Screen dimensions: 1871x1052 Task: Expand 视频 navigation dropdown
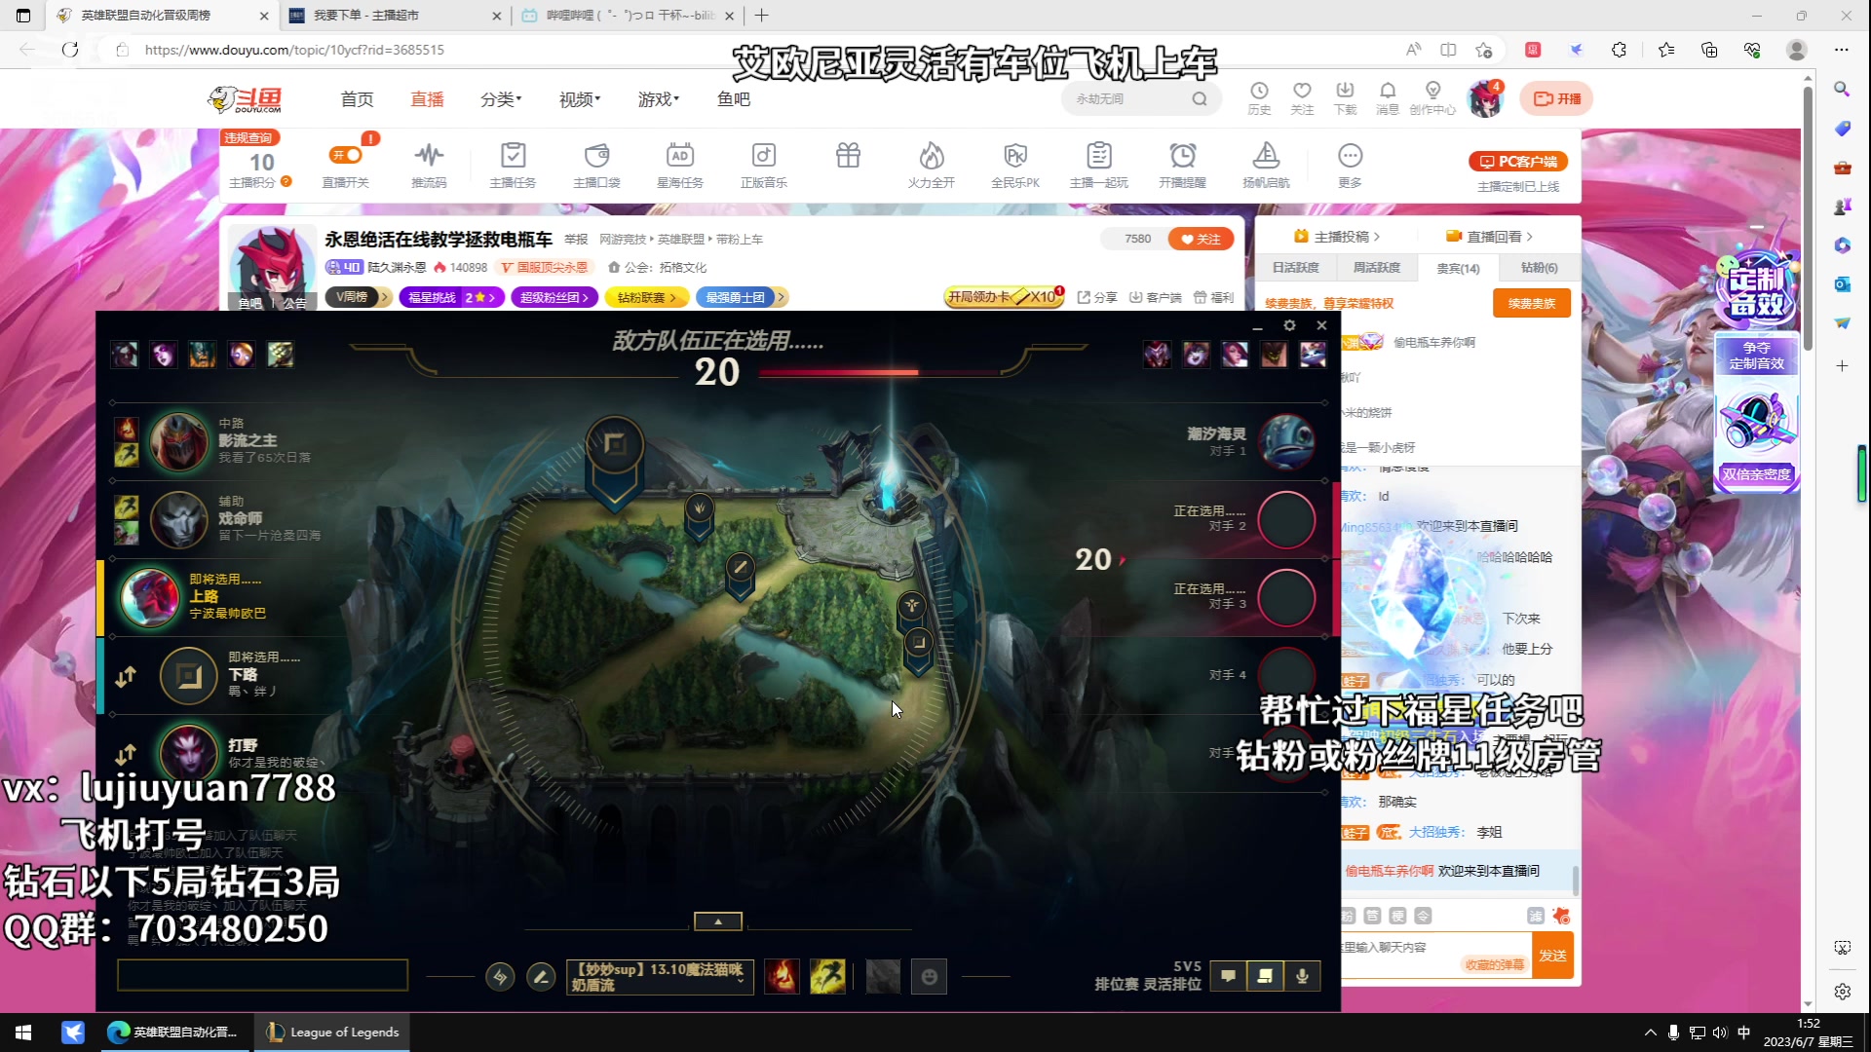click(580, 98)
